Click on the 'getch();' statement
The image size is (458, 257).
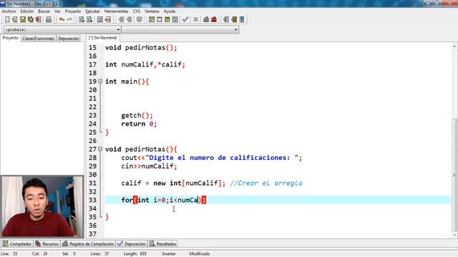pyautogui.click(x=137, y=116)
